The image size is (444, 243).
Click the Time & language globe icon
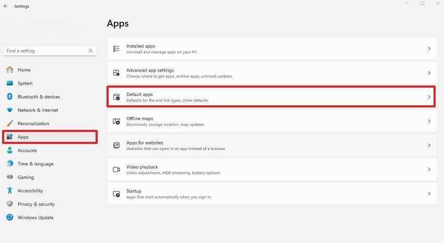10,164
